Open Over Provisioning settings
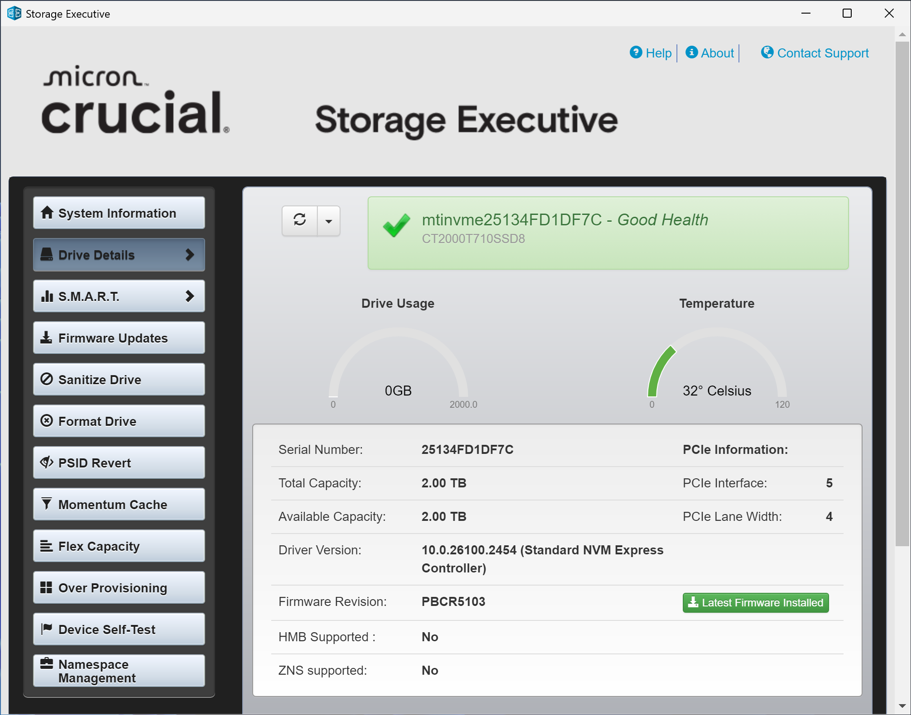This screenshot has height=715, width=911. point(119,587)
